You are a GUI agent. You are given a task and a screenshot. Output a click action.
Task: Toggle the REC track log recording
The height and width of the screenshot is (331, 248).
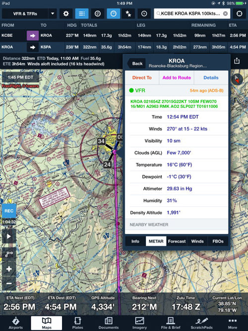coord(9,211)
